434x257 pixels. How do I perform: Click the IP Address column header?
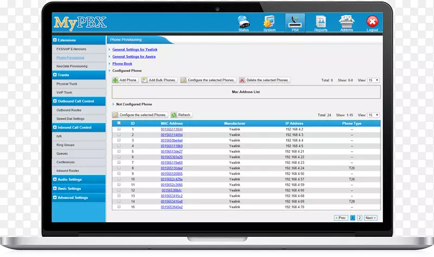[x=294, y=124]
